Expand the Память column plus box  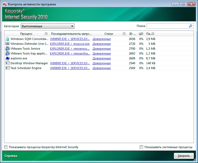(153, 33)
